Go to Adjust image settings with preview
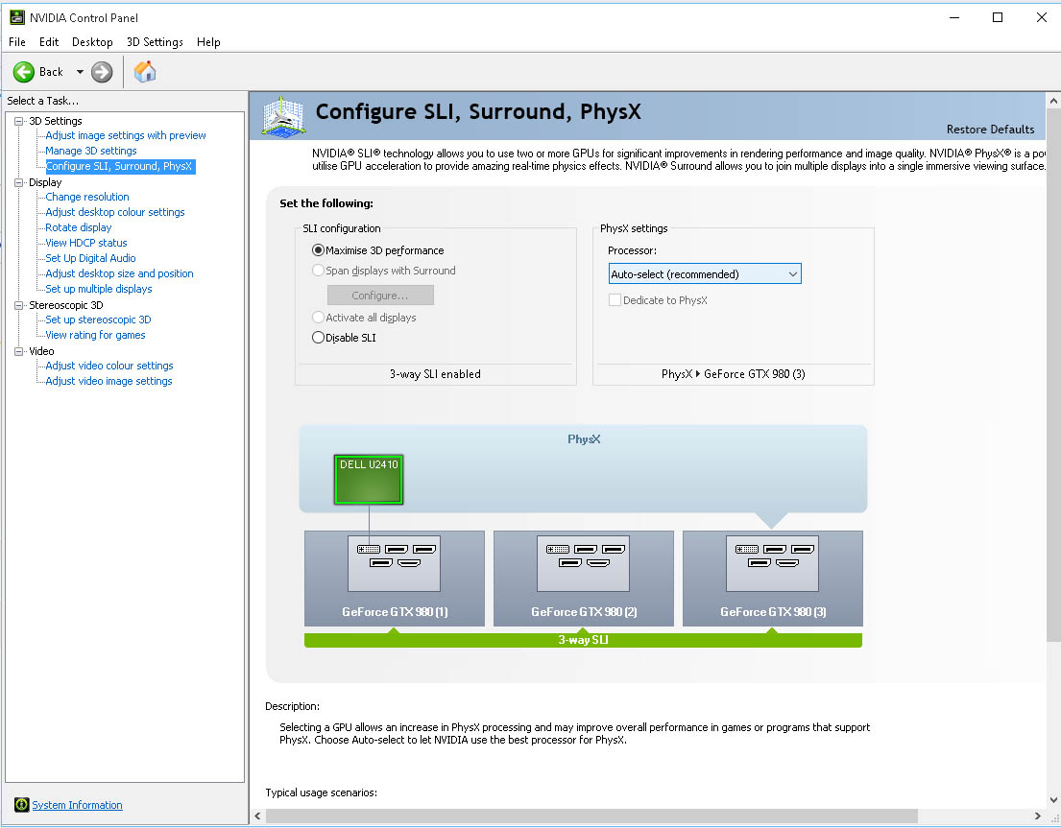The height and width of the screenshot is (828, 1061). click(x=126, y=135)
